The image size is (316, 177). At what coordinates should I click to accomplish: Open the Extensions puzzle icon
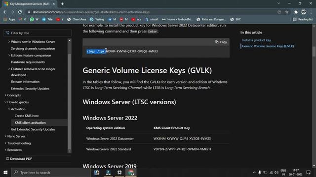296,12
